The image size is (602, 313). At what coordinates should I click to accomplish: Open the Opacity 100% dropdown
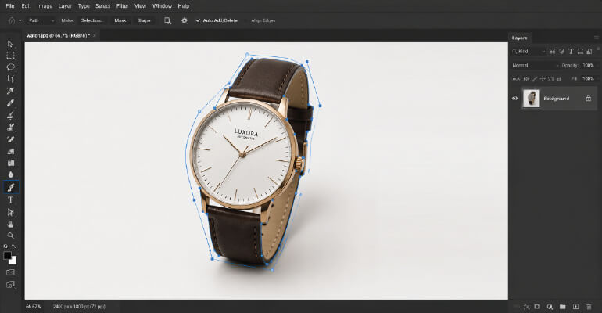coord(589,66)
